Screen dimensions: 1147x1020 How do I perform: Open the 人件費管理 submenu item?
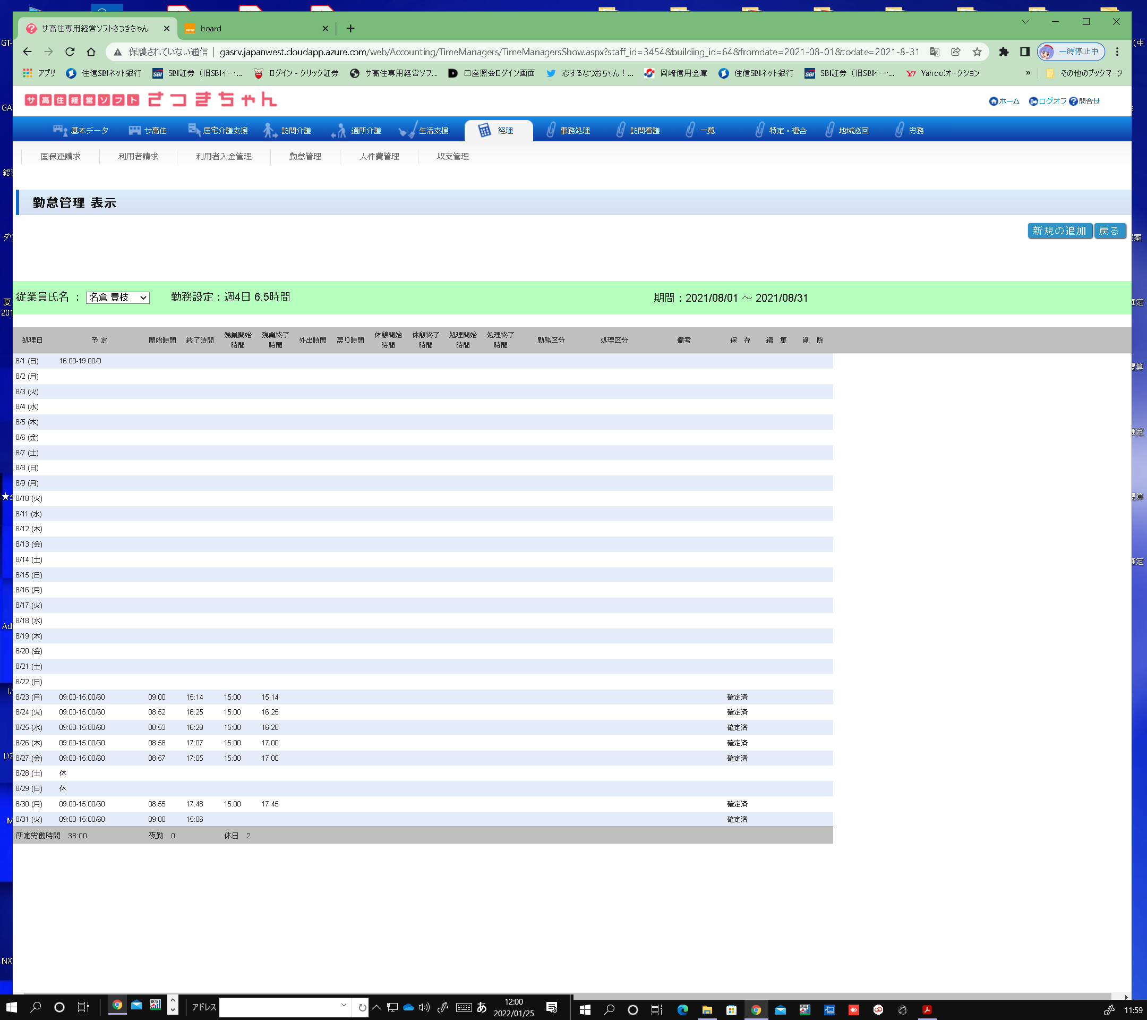[x=379, y=157]
